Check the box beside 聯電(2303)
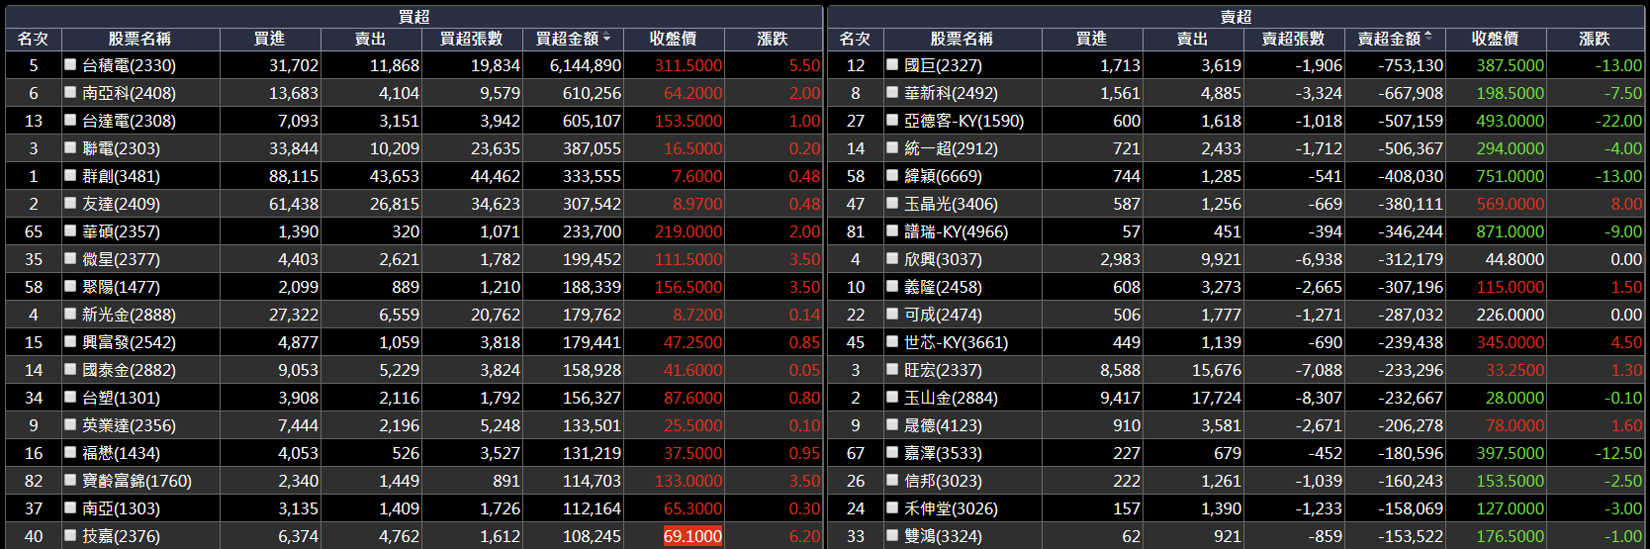This screenshot has width=1650, height=549. tap(70, 147)
